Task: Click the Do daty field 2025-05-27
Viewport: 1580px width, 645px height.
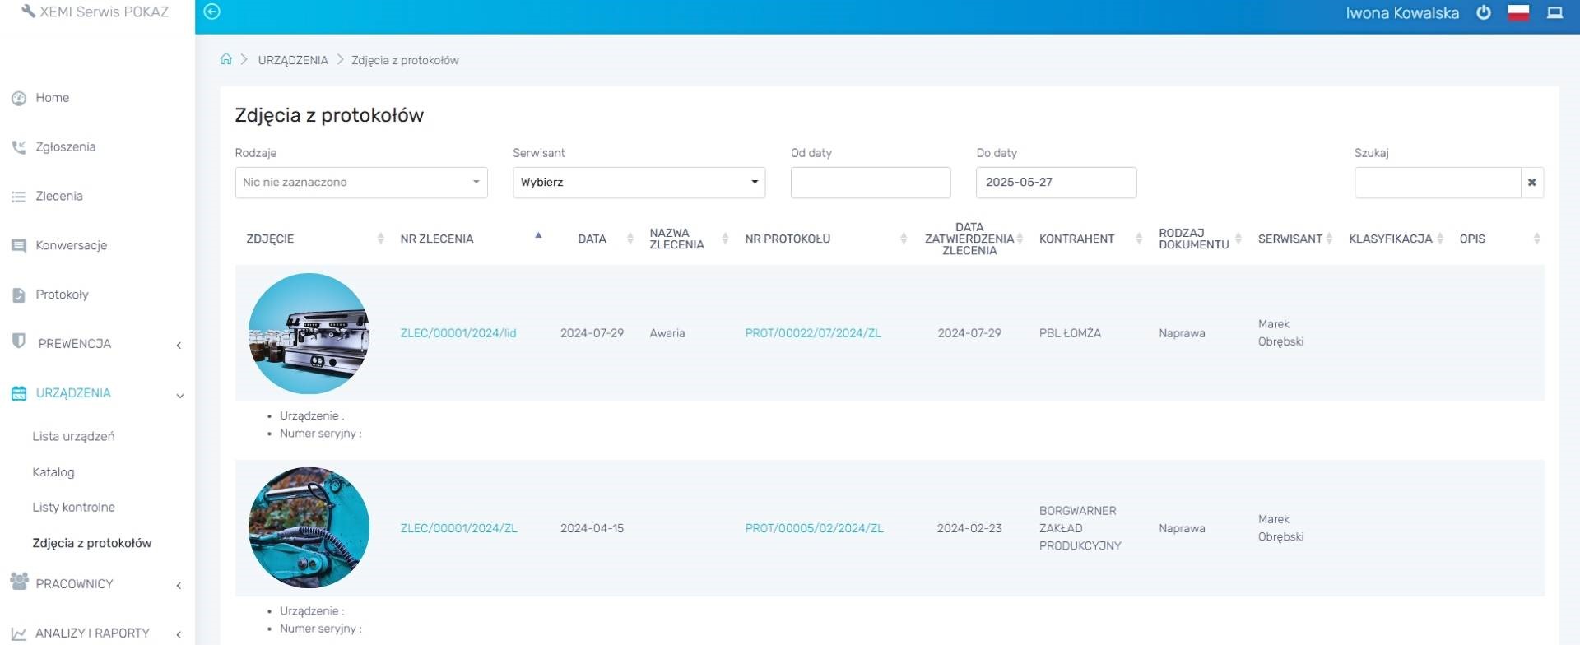Action: point(1056,183)
